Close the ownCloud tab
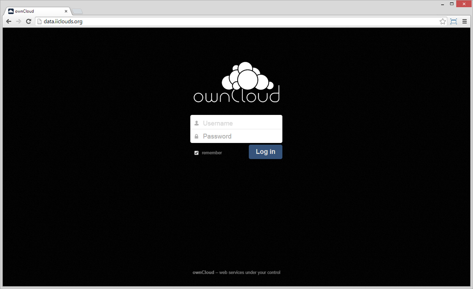473x289 pixels. point(66,11)
